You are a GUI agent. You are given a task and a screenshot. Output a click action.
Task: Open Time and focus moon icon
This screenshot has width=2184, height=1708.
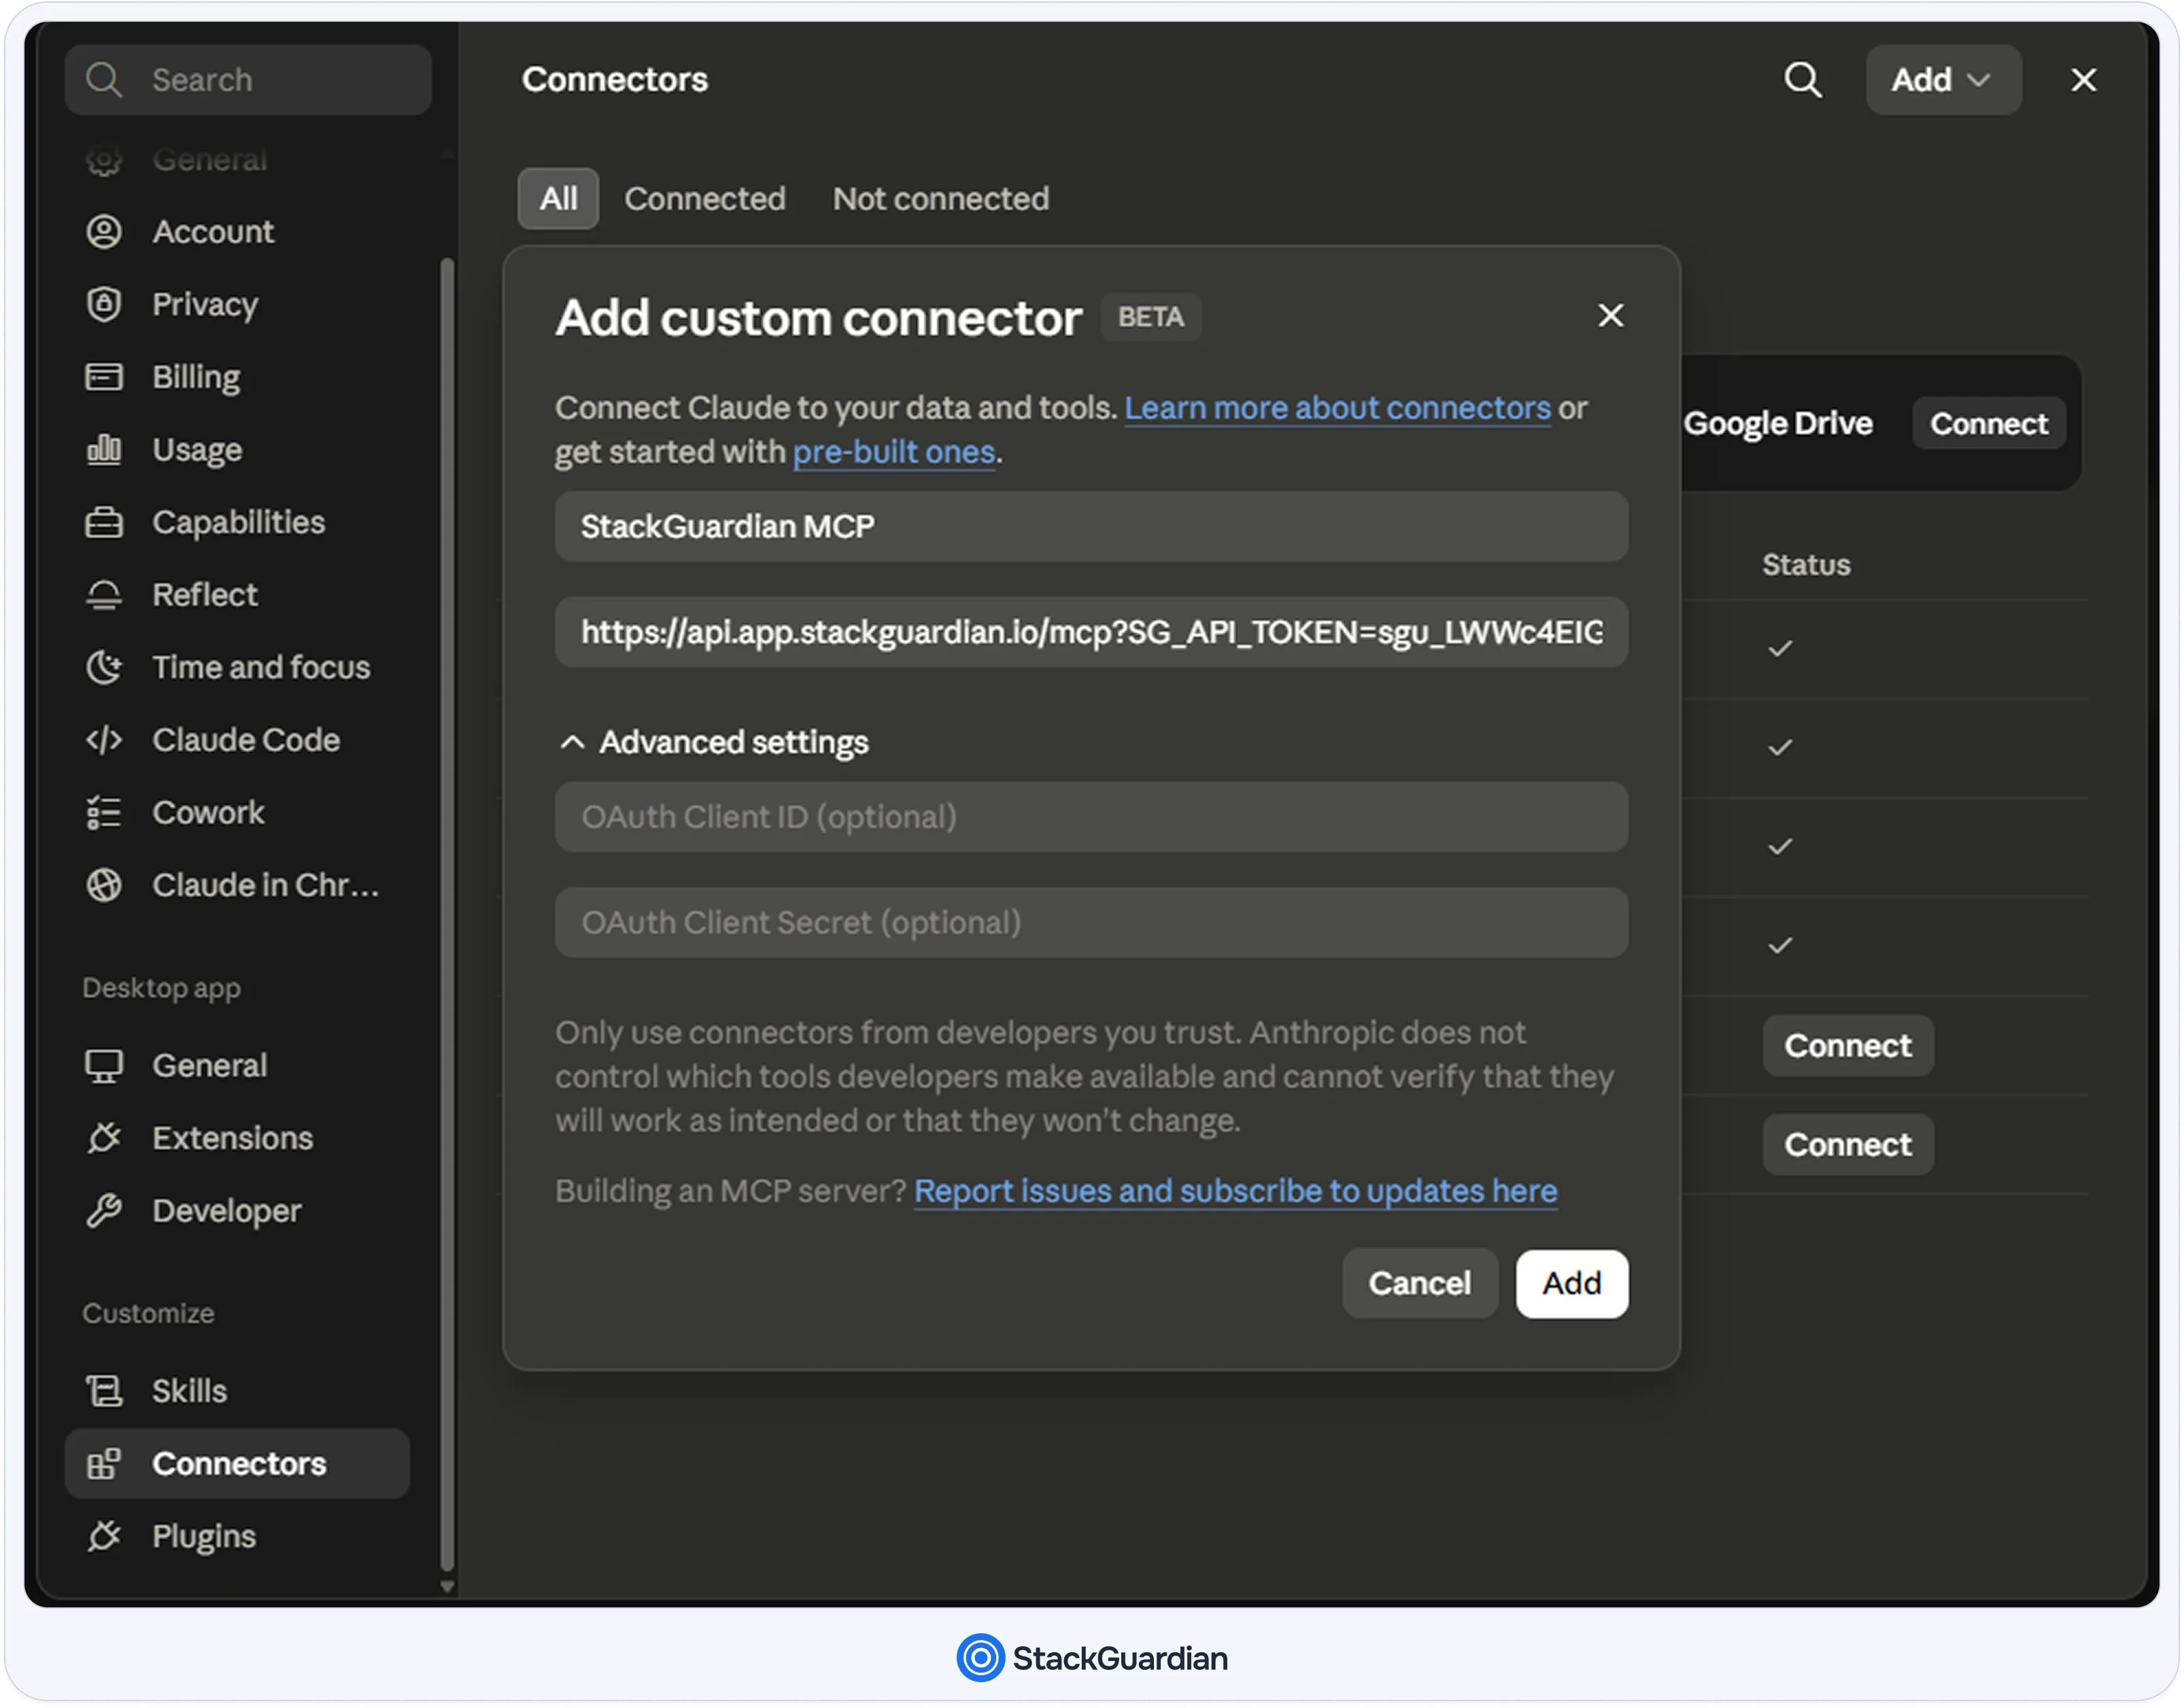click(104, 667)
